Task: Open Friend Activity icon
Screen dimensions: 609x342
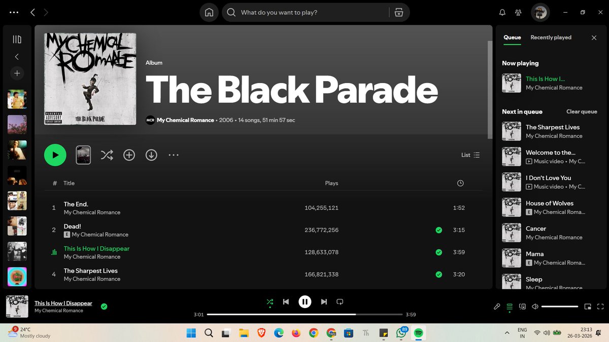Action: [518, 13]
